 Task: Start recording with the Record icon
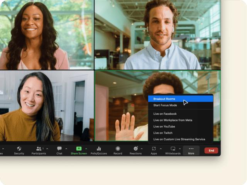tap(118, 149)
